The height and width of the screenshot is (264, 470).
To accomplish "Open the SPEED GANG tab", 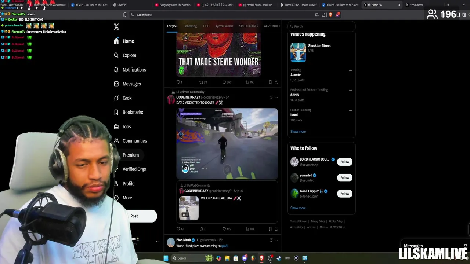I will (x=248, y=26).
